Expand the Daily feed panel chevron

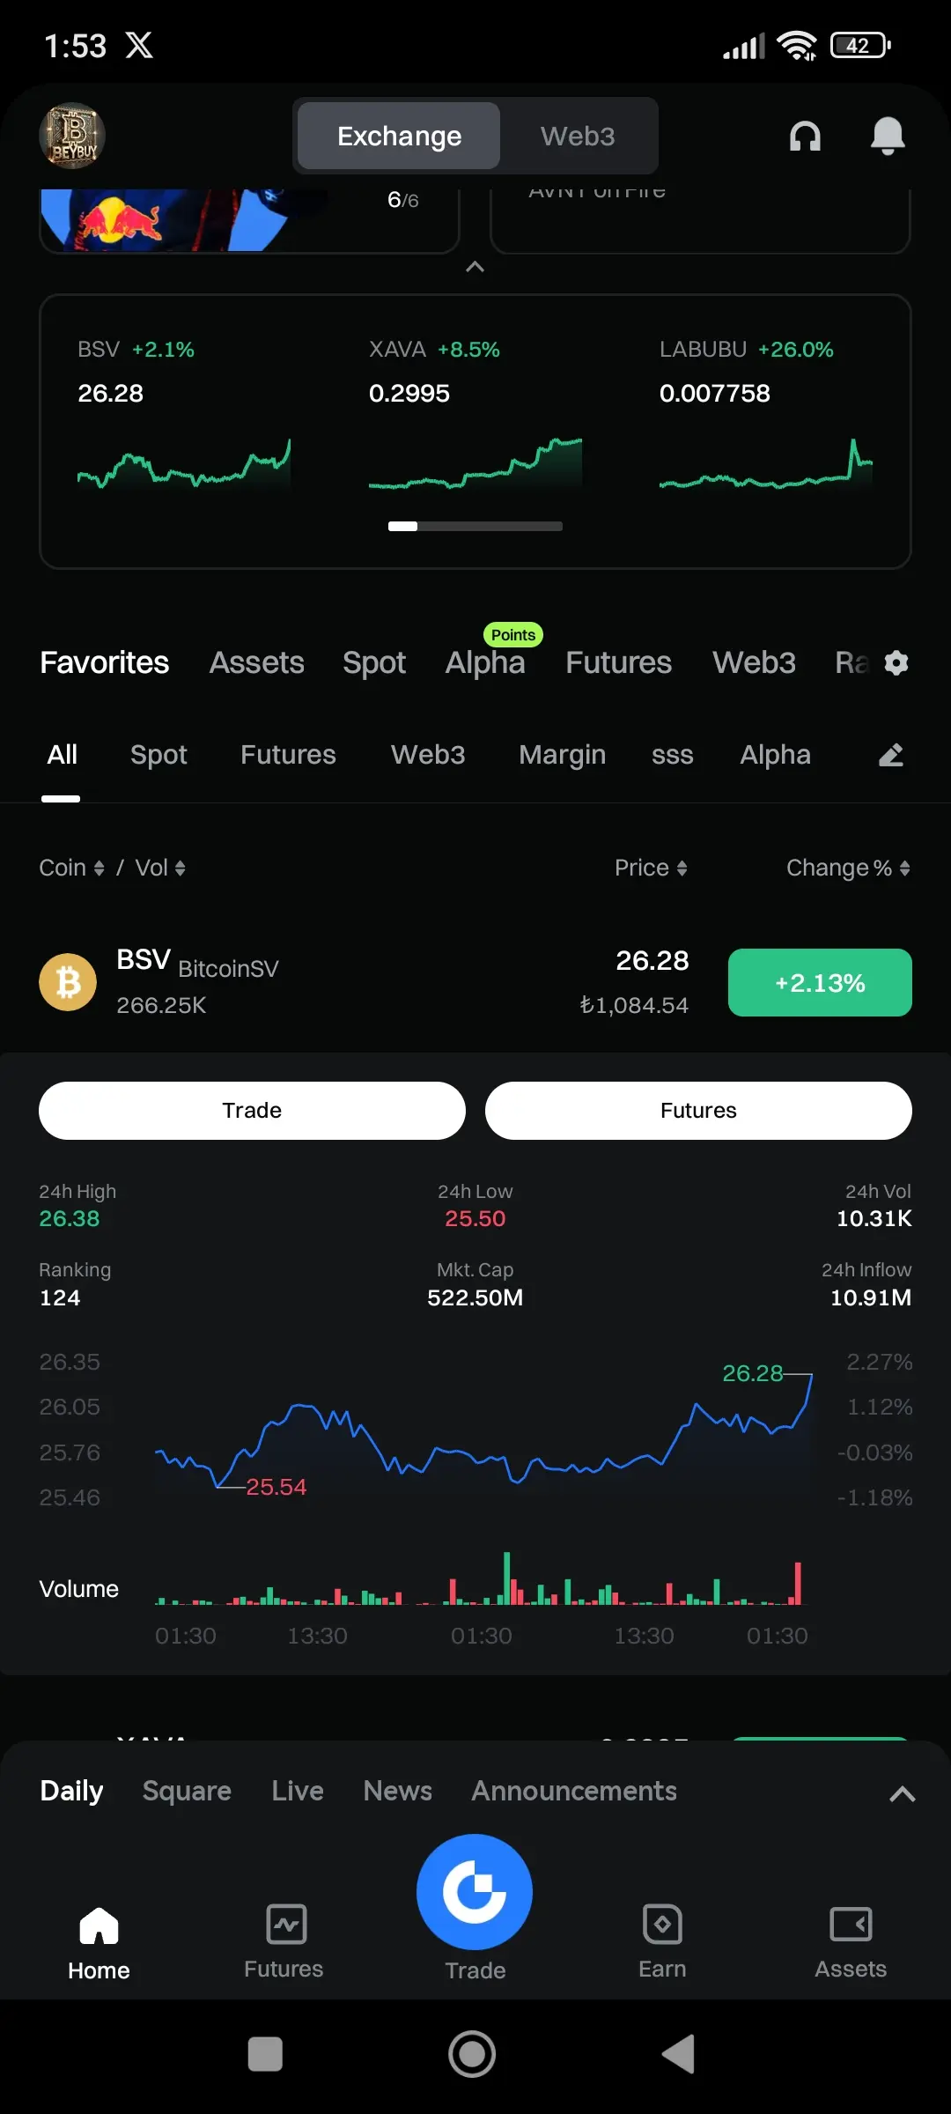(x=903, y=1794)
